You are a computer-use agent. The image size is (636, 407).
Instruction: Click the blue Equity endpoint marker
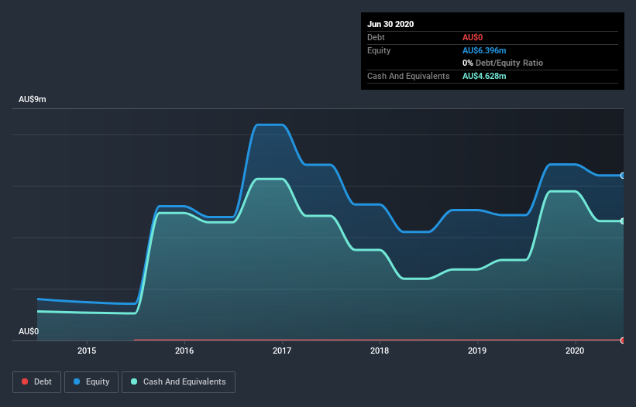pyautogui.click(x=622, y=176)
